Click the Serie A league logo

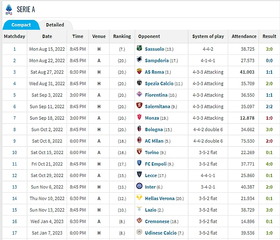[8, 10]
